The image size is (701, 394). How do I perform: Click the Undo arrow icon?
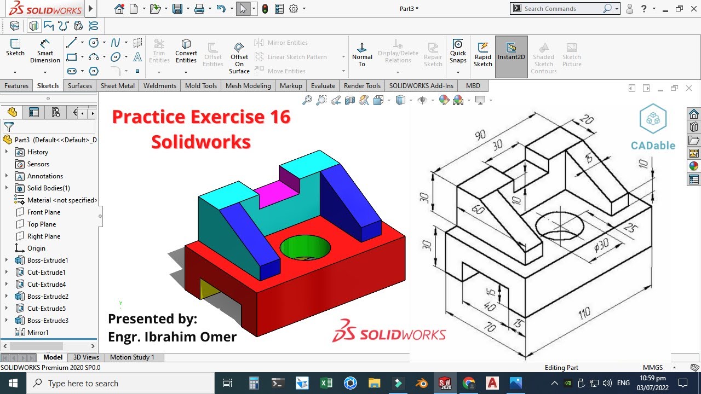[x=221, y=9]
